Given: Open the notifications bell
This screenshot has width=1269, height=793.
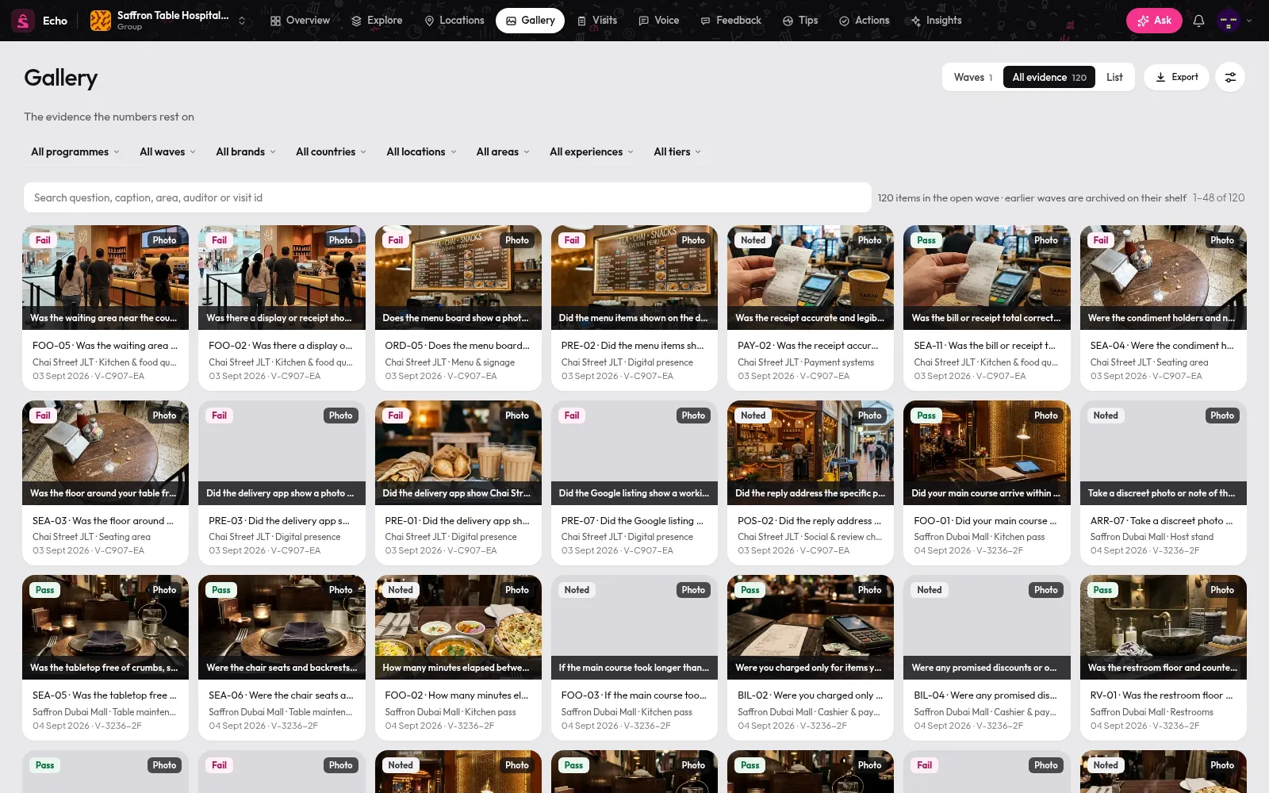Looking at the screenshot, I should [x=1198, y=21].
